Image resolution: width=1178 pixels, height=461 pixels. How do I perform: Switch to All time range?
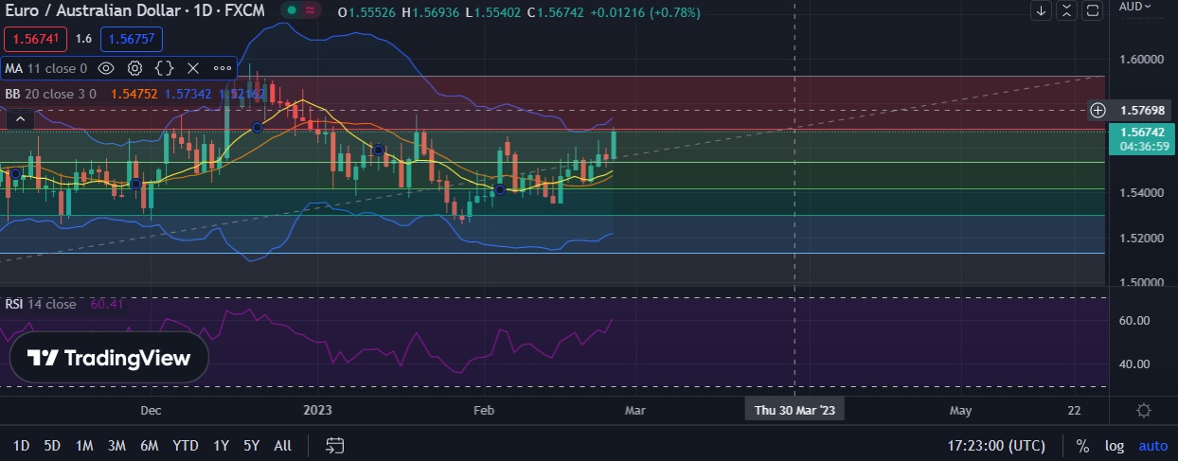point(282,445)
